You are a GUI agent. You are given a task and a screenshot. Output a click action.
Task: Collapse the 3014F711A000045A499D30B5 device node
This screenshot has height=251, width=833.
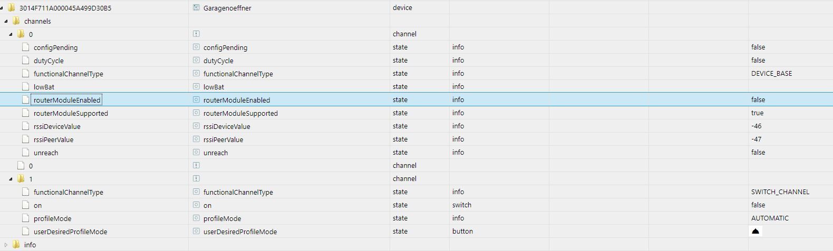[x=3, y=8]
